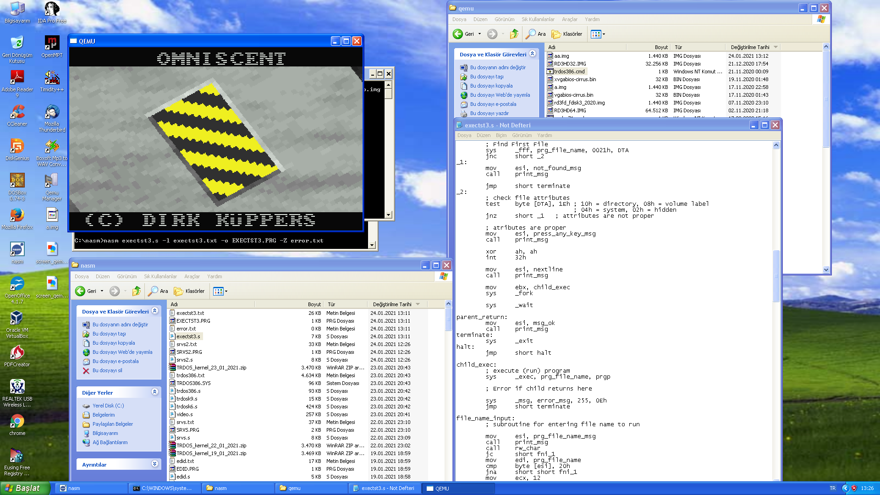
Task: Select the OpenOffice 4.1.7 desktop icon
Action: pyautogui.click(x=17, y=290)
